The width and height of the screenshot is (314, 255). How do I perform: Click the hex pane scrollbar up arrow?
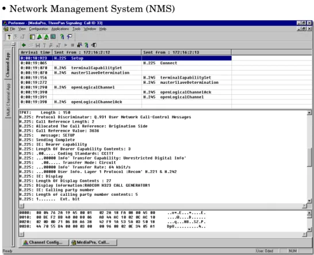tap(309, 213)
